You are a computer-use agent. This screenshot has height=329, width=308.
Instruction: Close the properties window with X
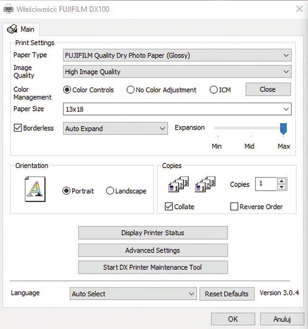[x=299, y=9]
